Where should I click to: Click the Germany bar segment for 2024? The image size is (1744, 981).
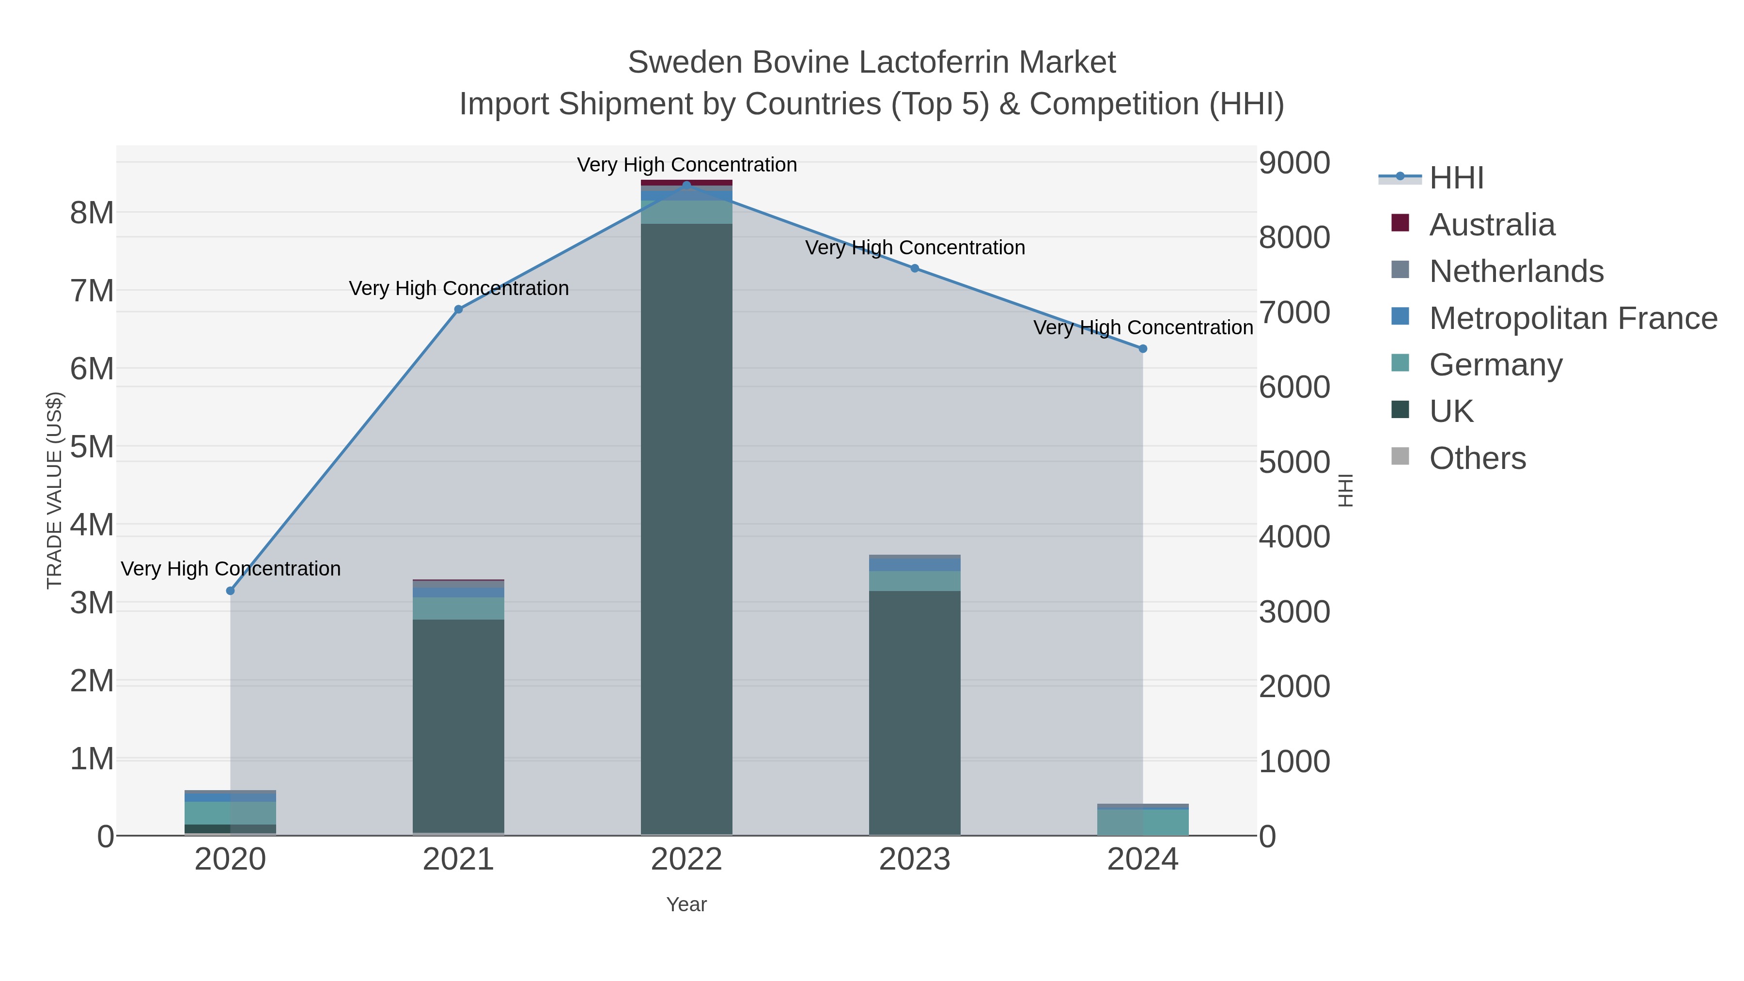(x=1143, y=822)
